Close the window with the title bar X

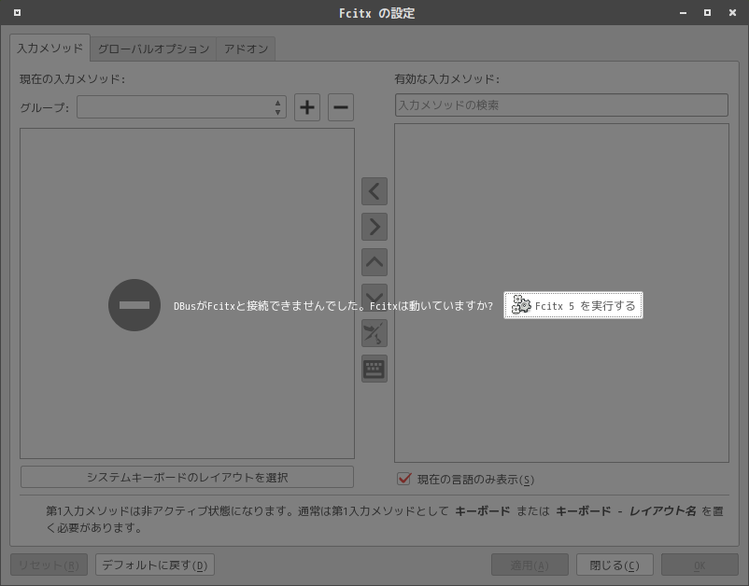[732, 13]
